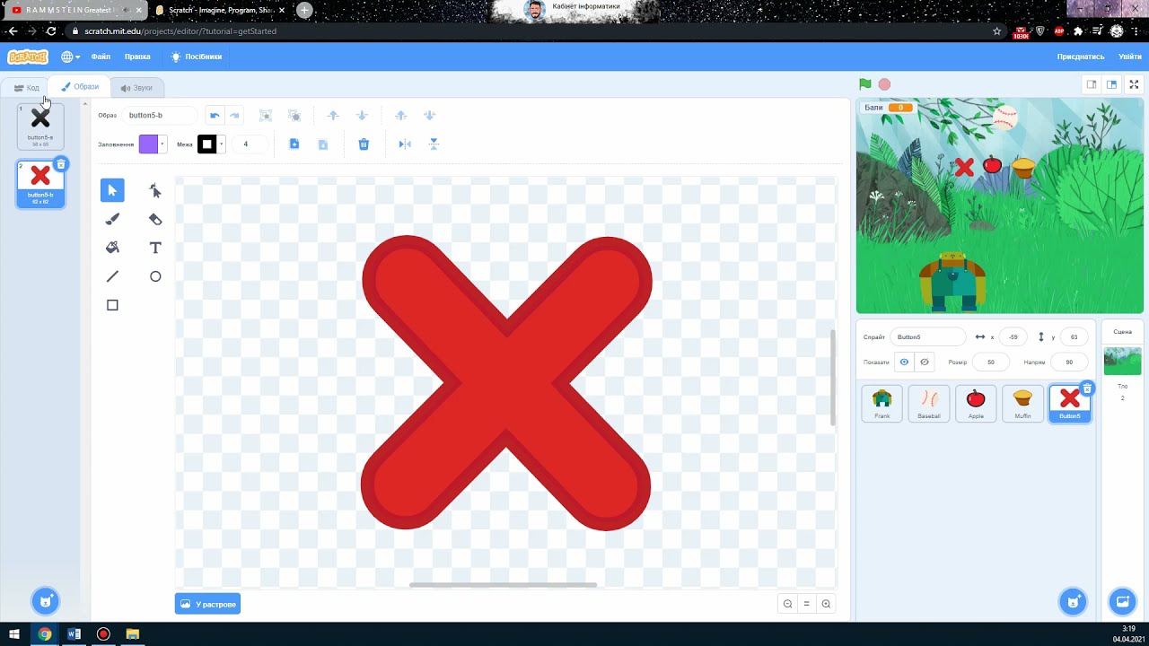The height and width of the screenshot is (646, 1149).
Task: Select the Rectangle tool
Action: [112, 305]
